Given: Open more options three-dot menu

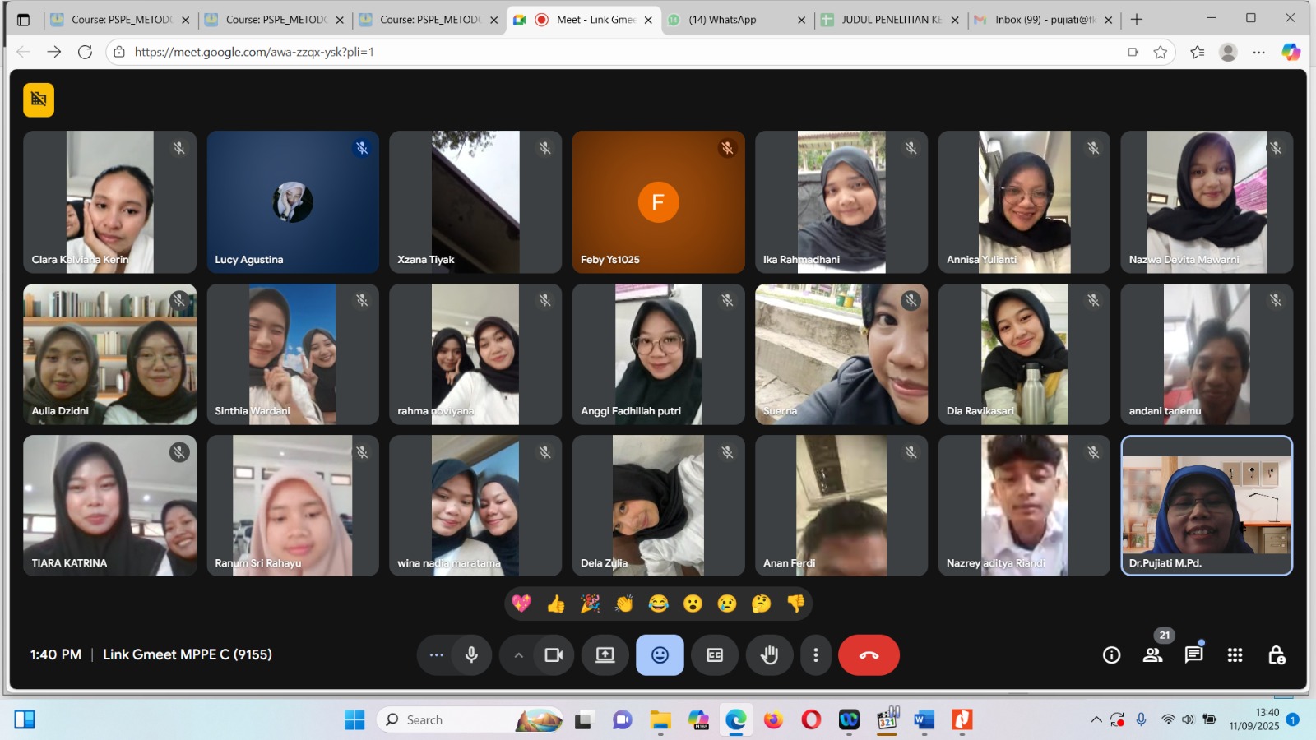Looking at the screenshot, I should pyautogui.click(x=815, y=655).
